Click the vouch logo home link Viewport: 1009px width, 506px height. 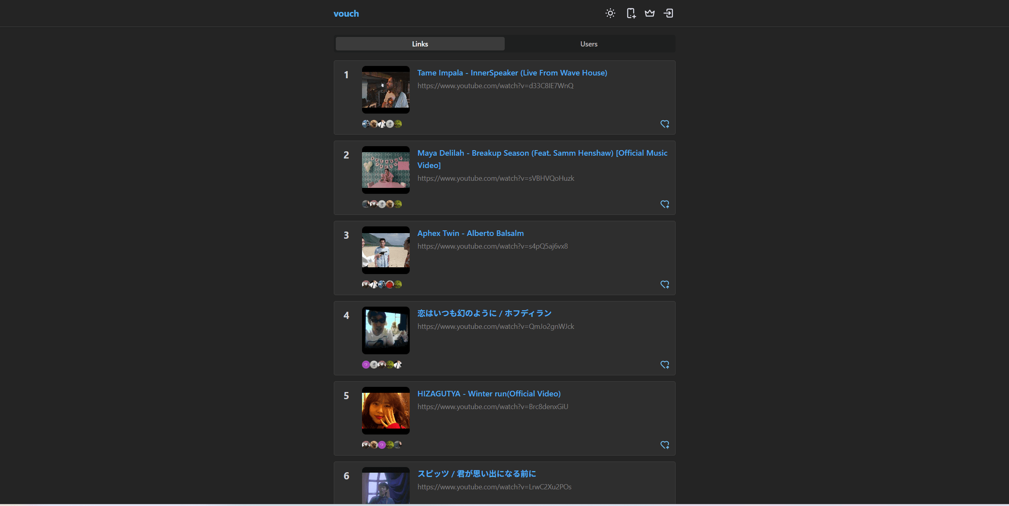[346, 14]
